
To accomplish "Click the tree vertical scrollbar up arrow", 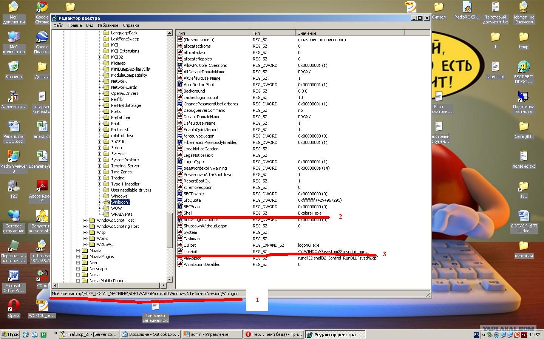I will click(170, 33).
